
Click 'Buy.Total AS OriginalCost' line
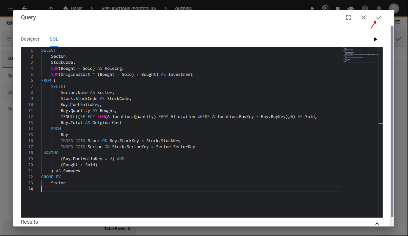(x=91, y=123)
